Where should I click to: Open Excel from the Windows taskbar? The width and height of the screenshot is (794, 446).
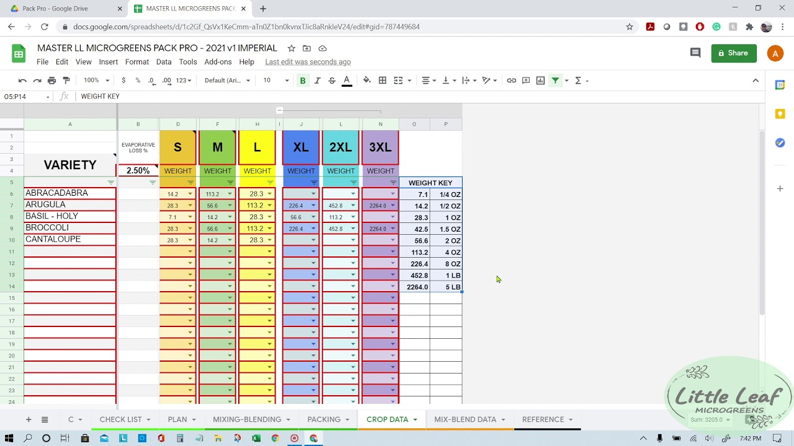click(256, 438)
